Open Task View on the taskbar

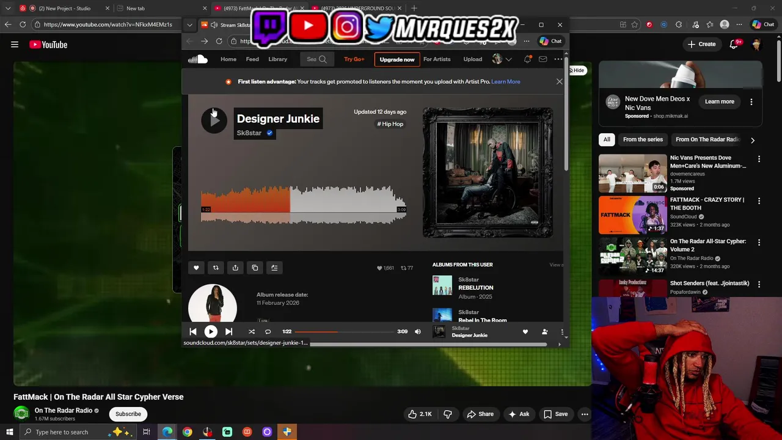tap(147, 432)
